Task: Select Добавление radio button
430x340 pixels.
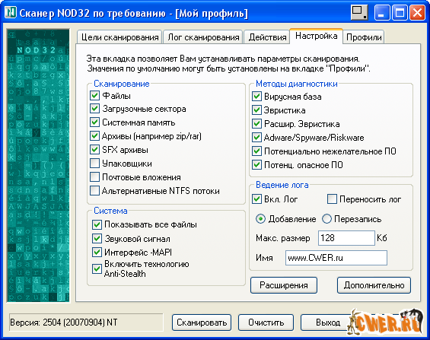Action: tap(260, 219)
